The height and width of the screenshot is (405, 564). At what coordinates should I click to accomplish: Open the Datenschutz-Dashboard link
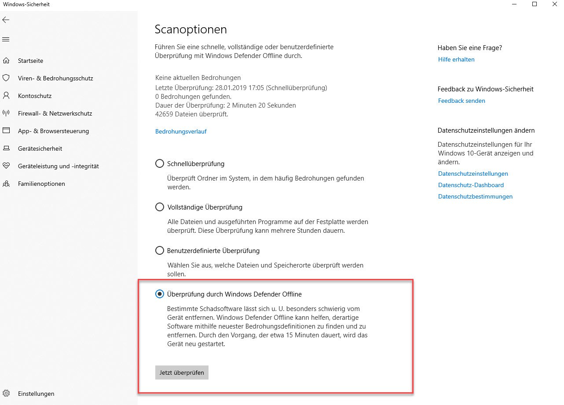coord(471,185)
